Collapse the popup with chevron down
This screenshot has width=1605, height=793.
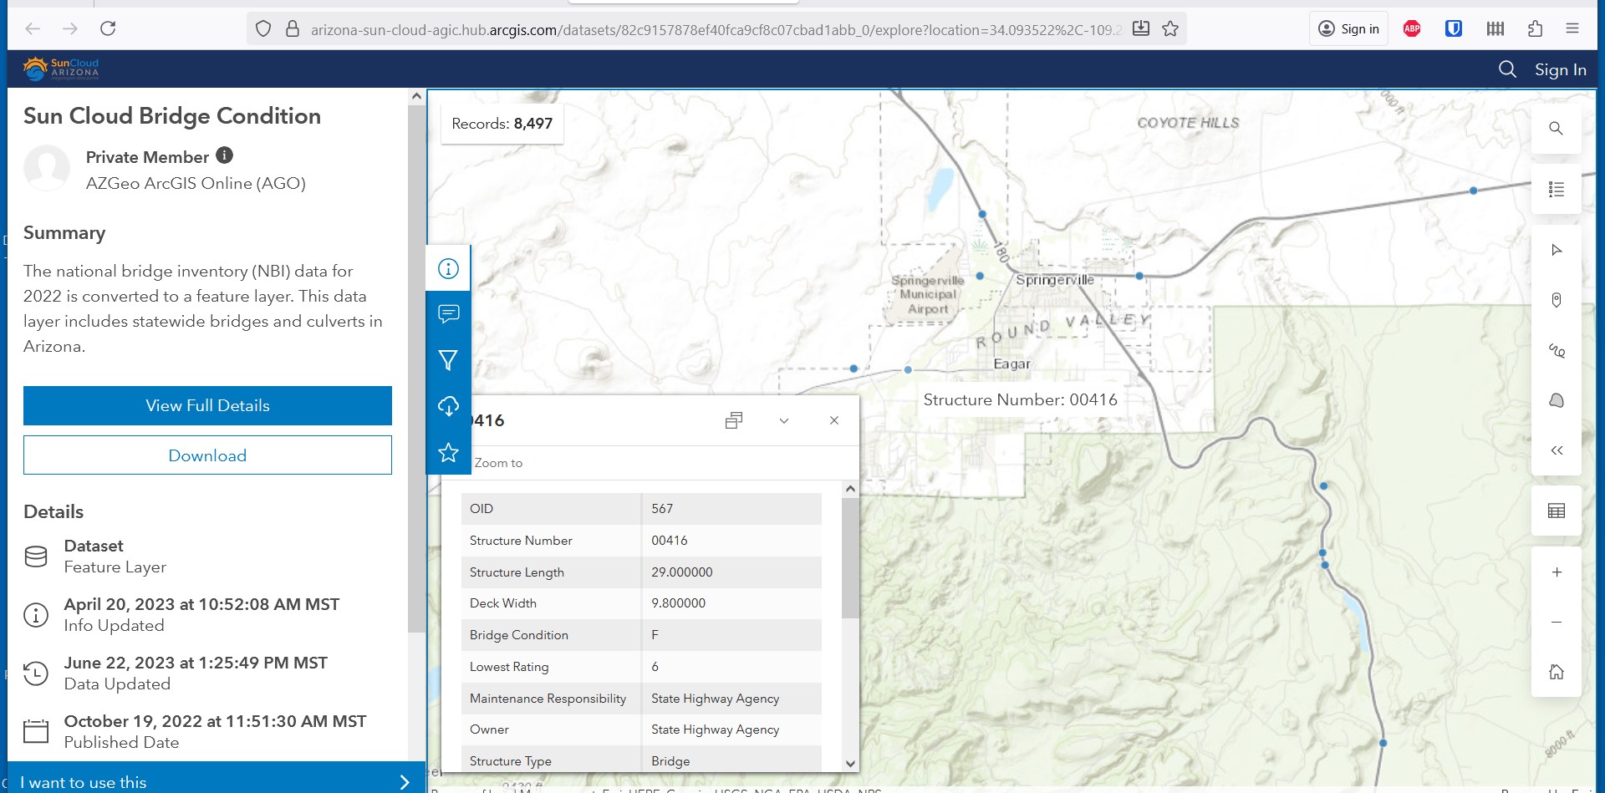[x=783, y=420]
